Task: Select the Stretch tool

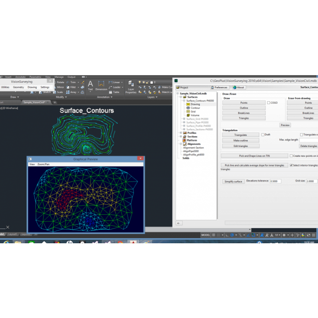Action: pyautogui.click(x=45, y=92)
